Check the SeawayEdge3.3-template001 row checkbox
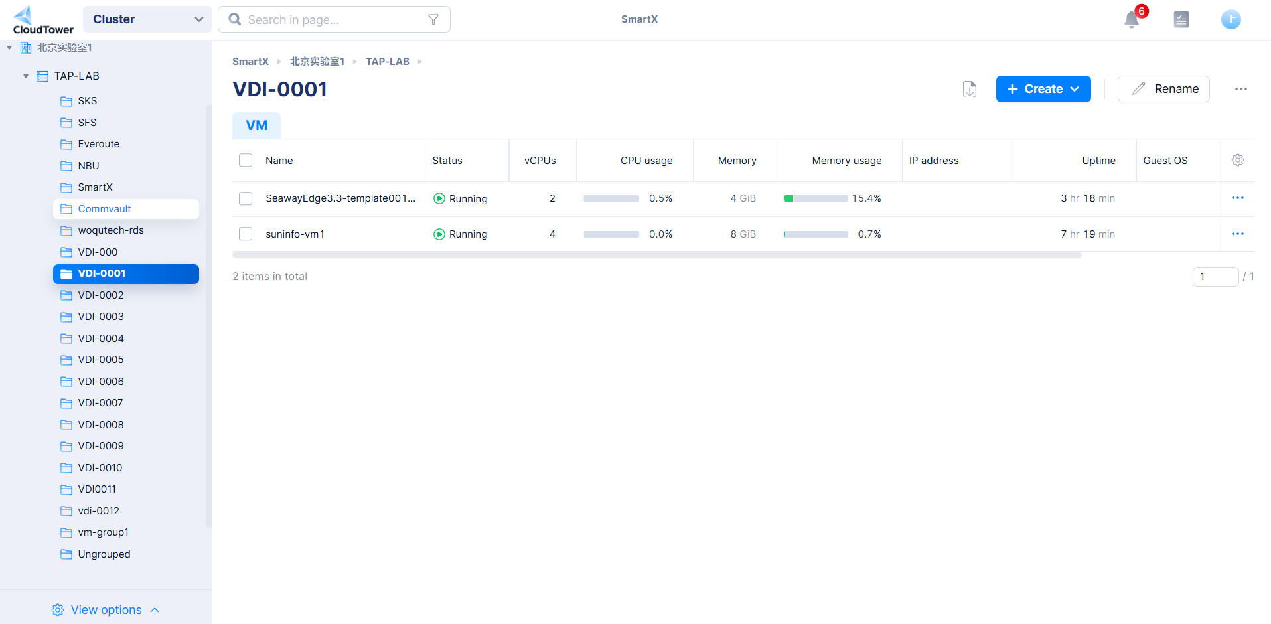The image size is (1271, 624). point(246,198)
